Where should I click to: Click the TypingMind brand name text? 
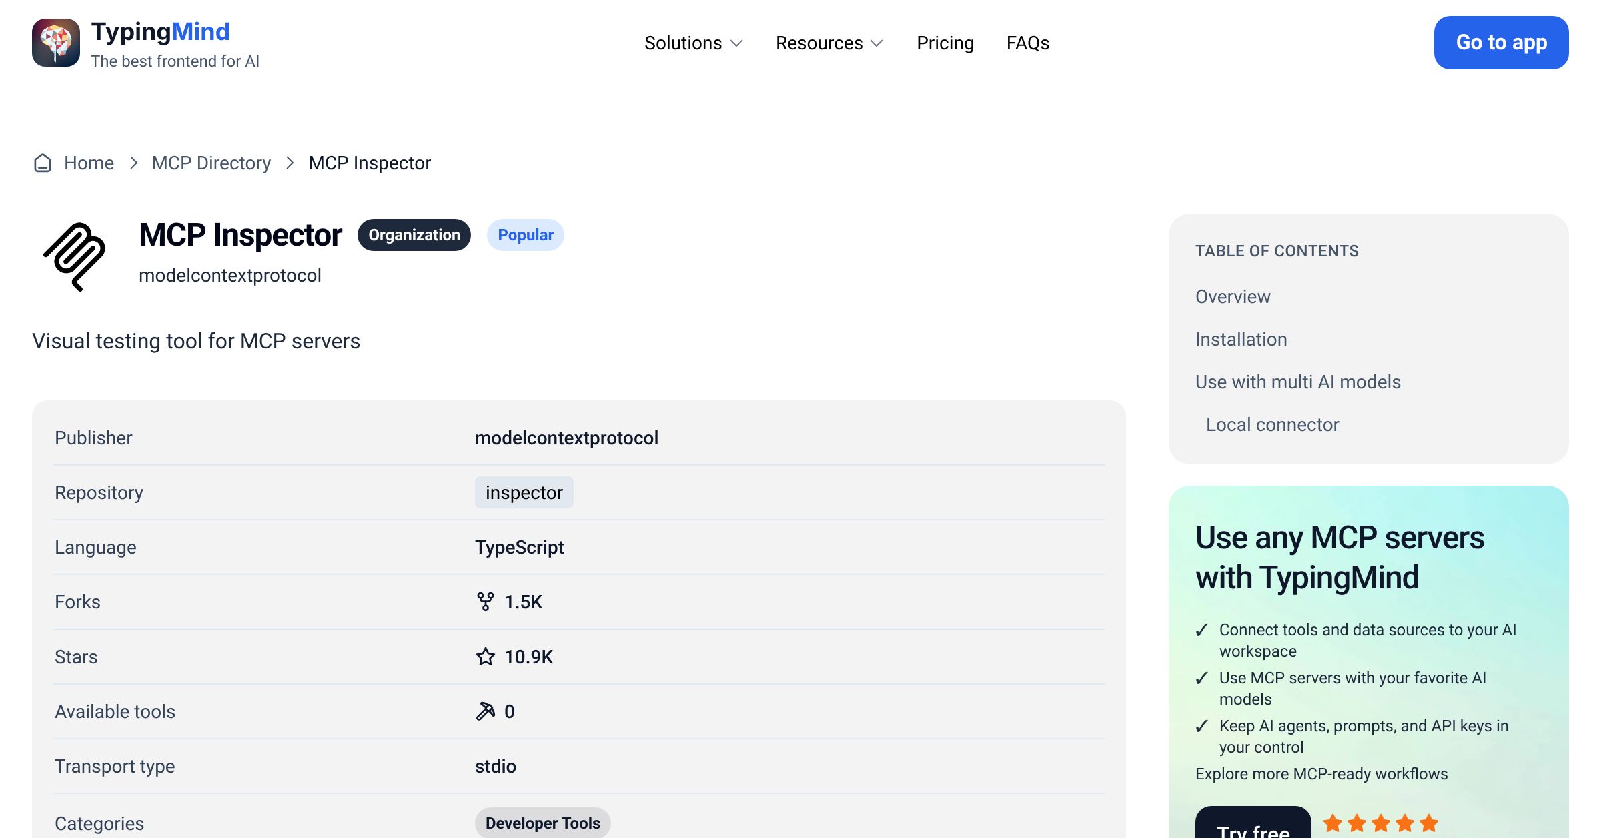tap(161, 31)
